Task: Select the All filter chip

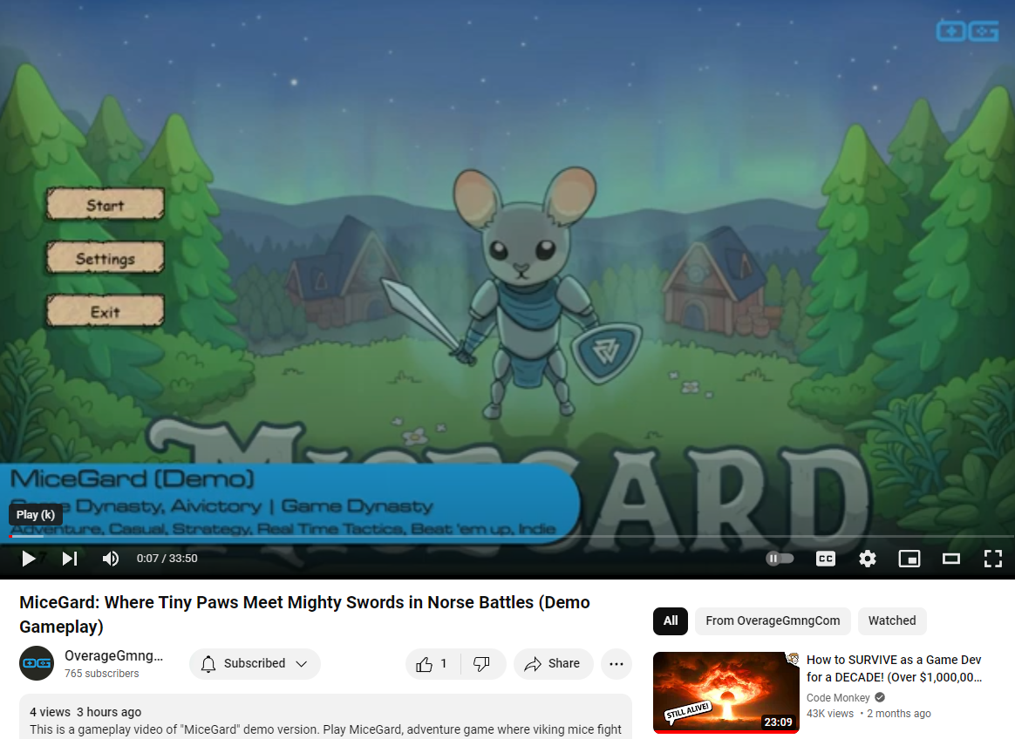Action: (x=671, y=621)
